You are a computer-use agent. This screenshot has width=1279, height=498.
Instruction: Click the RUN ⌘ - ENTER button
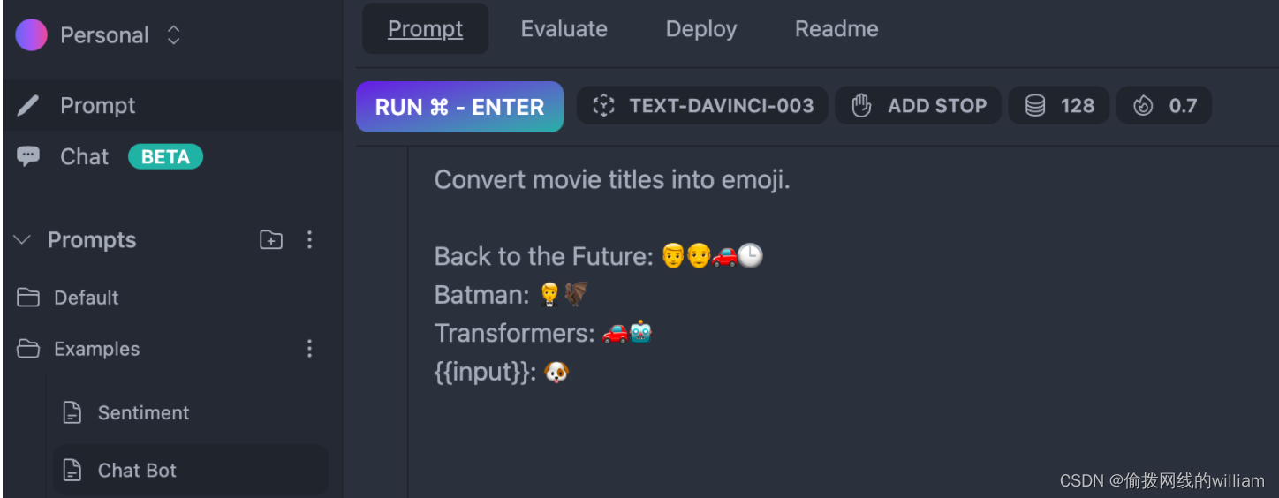pyautogui.click(x=459, y=107)
